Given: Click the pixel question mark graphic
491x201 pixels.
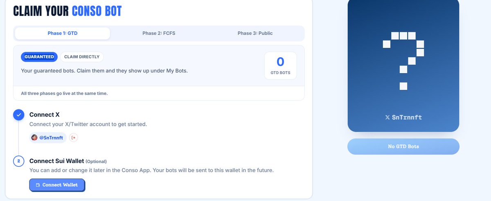Looking at the screenshot, I should pos(403,60).
